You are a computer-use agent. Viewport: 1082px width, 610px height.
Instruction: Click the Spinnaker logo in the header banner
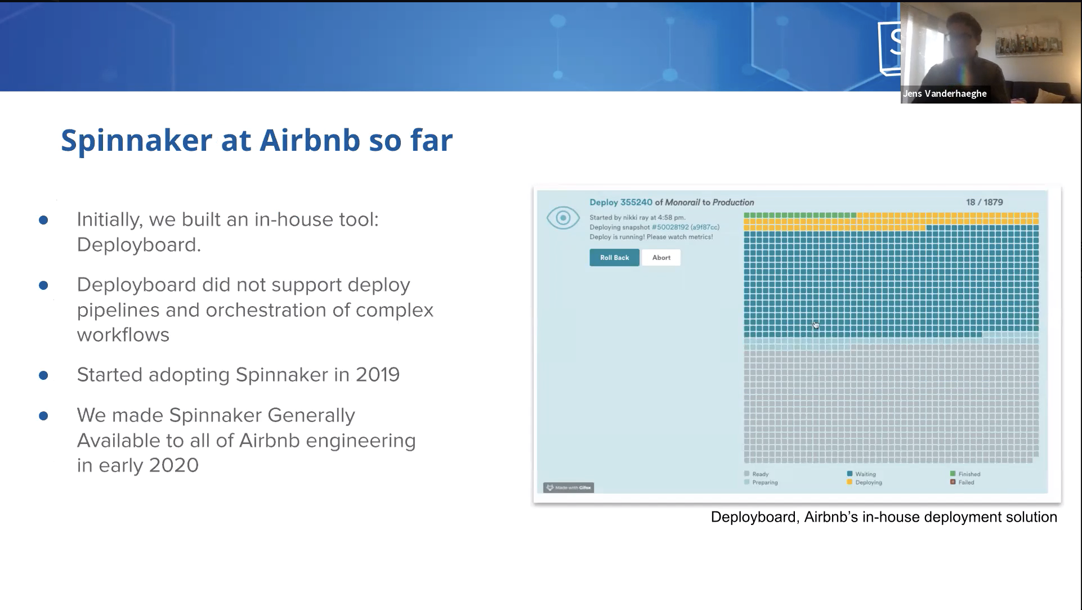(889, 48)
